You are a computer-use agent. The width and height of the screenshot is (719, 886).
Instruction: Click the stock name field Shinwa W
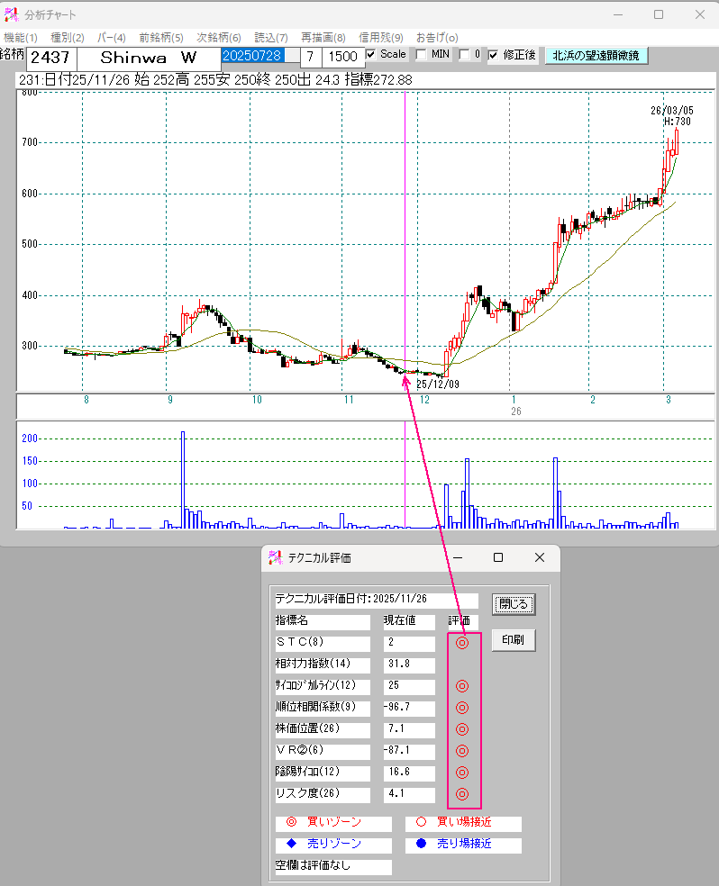pyautogui.click(x=149, y=58)
